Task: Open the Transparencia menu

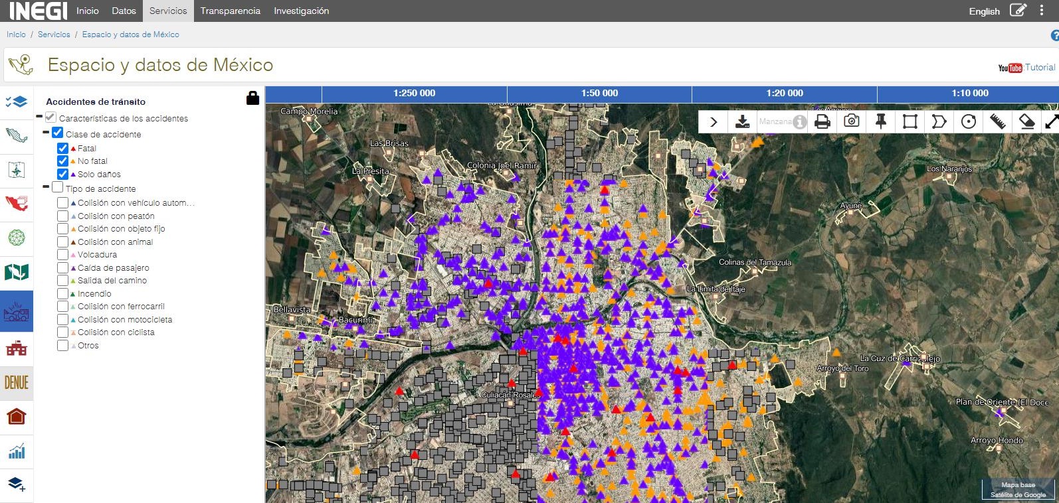Action: click(231, 11)
